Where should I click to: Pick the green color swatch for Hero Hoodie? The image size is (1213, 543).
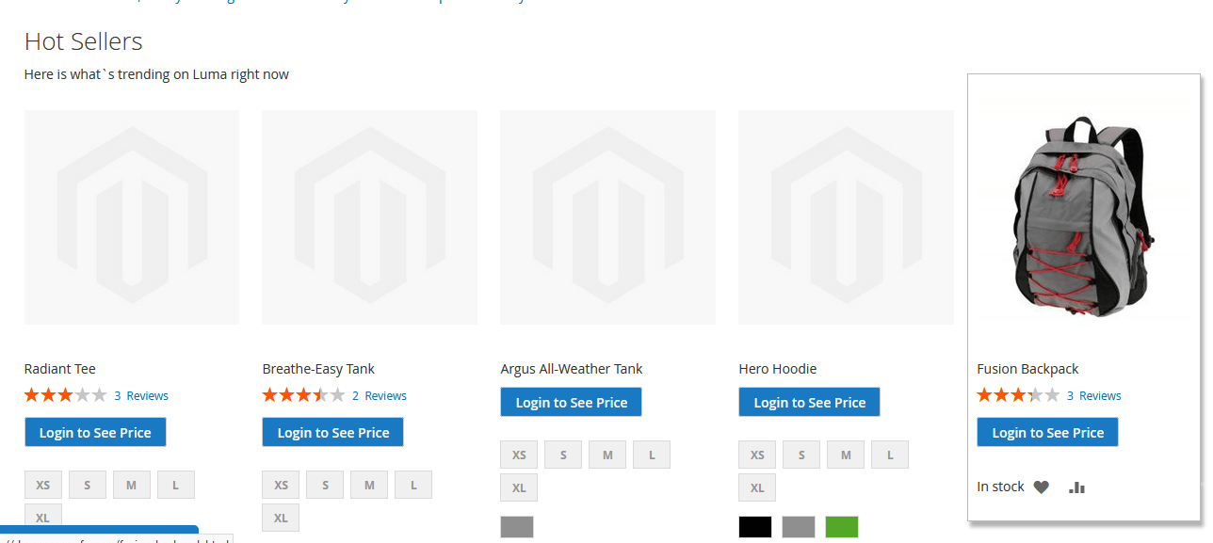(842, 526)
